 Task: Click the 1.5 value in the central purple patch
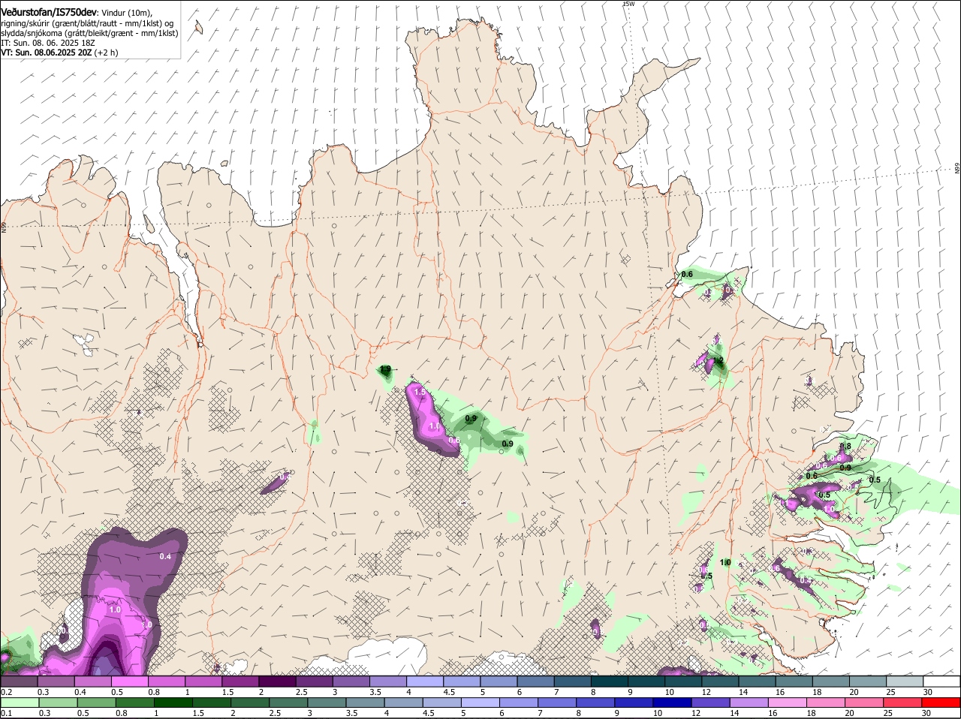click(420, 393)
